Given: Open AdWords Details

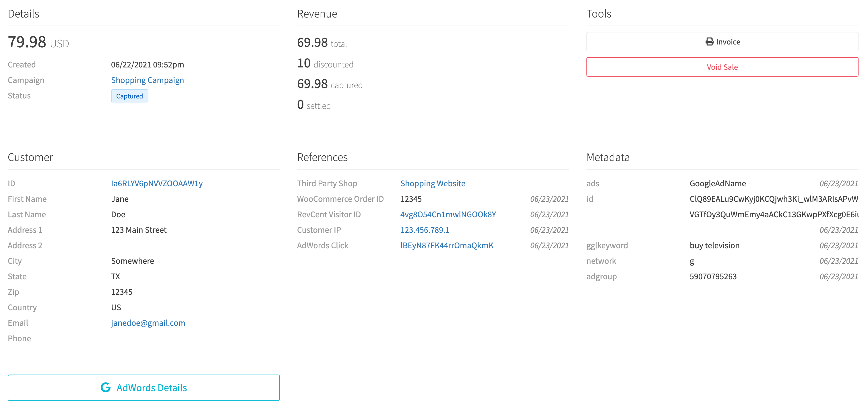Looking at the screenshot, I should [144, 387].
